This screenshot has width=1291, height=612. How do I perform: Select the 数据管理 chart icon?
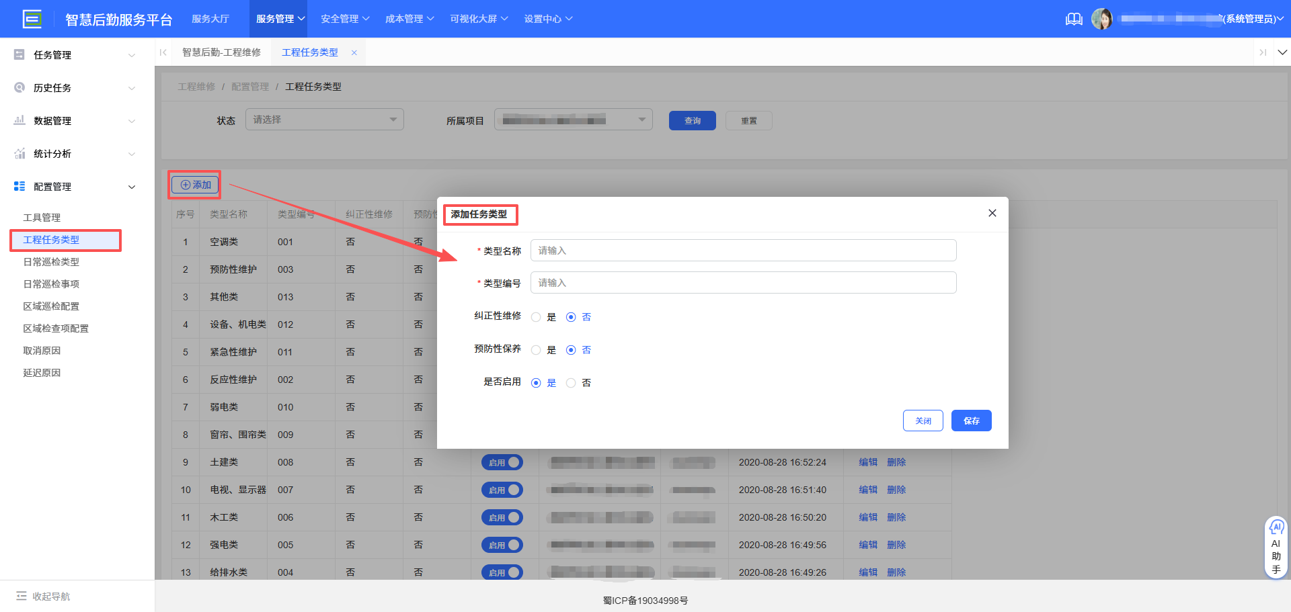(x=19, y=120)
